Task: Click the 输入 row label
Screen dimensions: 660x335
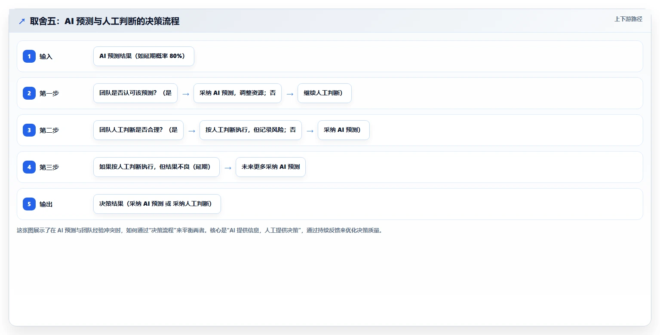Action: [x=46, y=56]
